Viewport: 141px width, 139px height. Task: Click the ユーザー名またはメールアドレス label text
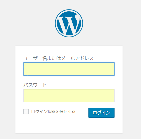click(59, 58)
